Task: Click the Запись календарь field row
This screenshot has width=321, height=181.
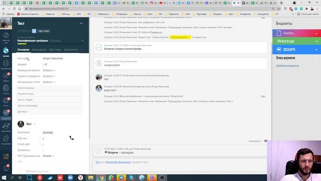Action: click(49, 106)
